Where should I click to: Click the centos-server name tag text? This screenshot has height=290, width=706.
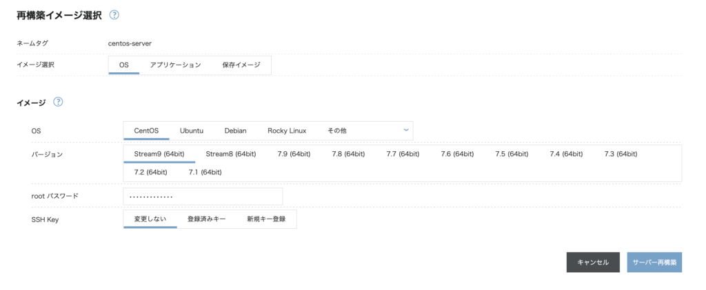[x=130, y=43]
